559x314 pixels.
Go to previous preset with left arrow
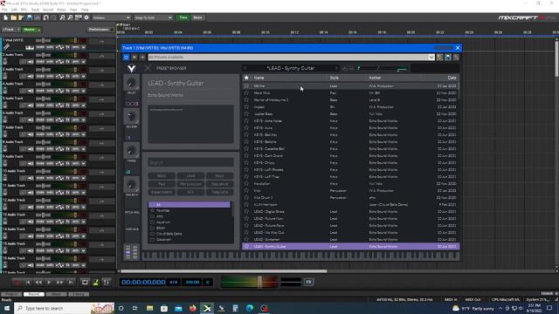point(245,68)
